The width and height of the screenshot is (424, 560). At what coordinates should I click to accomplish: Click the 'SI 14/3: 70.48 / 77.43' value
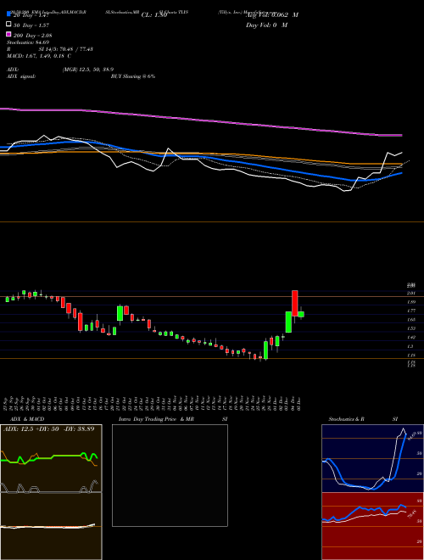[66, 49]
